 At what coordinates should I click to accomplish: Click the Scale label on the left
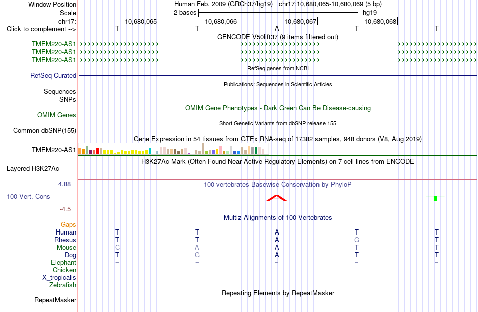(68, 13)
